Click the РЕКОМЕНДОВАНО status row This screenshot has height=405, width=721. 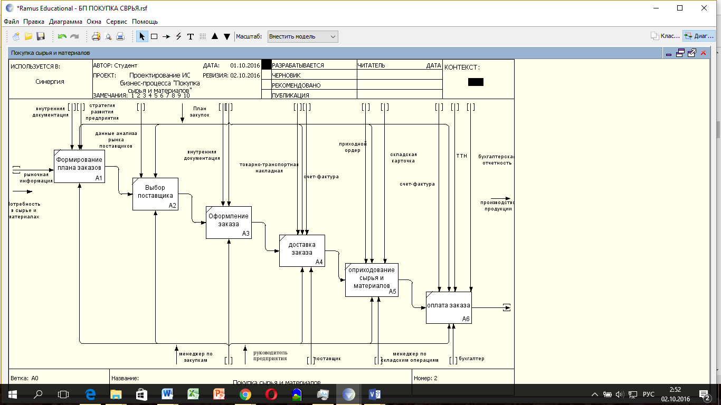point(314,85)
